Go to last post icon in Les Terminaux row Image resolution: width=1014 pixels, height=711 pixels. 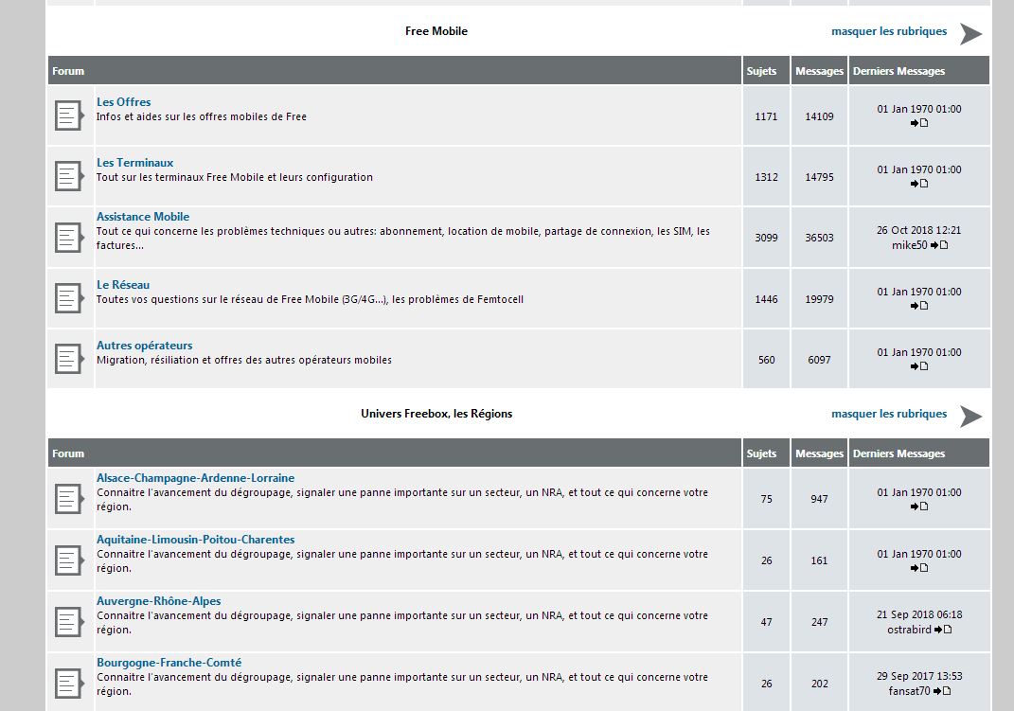pyautogui.click(x=919, y=184)
